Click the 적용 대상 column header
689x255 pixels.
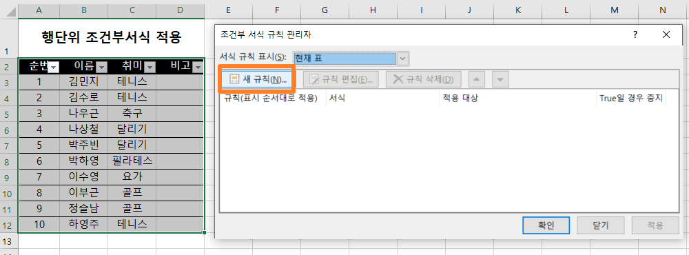517,99
